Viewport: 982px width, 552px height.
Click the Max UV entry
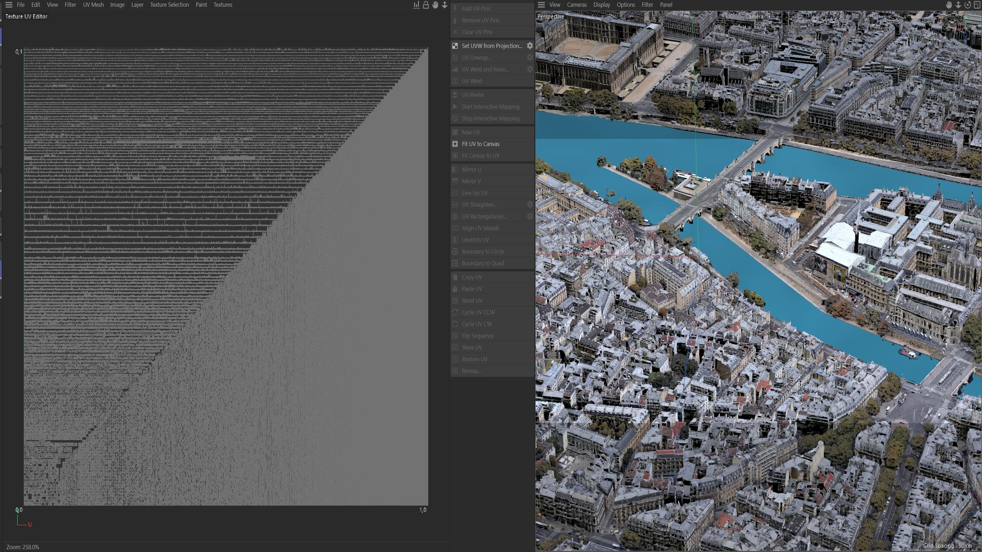click(x=492, y=132)
